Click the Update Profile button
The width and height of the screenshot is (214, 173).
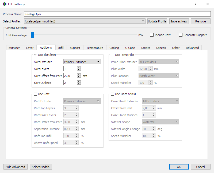pos(157,21)
